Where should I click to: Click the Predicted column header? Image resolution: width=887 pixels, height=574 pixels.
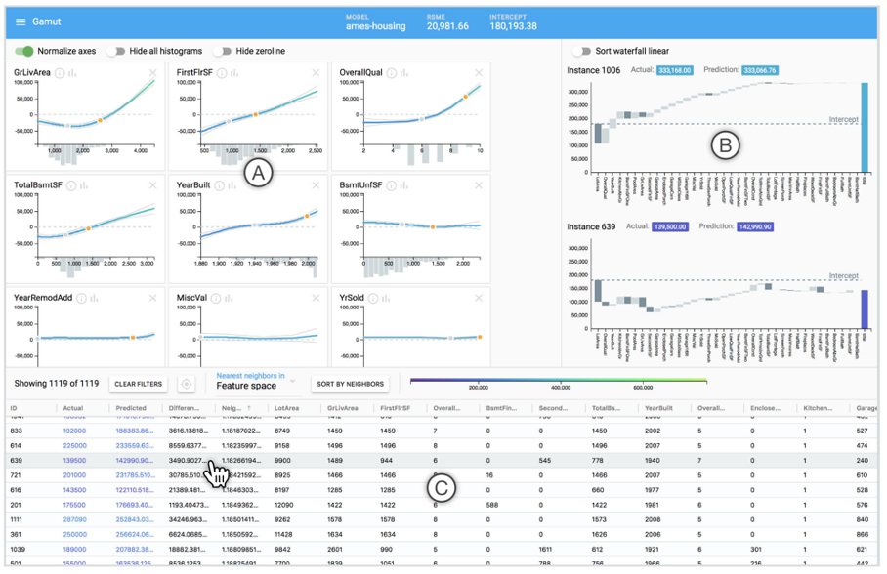coord(132,408)
